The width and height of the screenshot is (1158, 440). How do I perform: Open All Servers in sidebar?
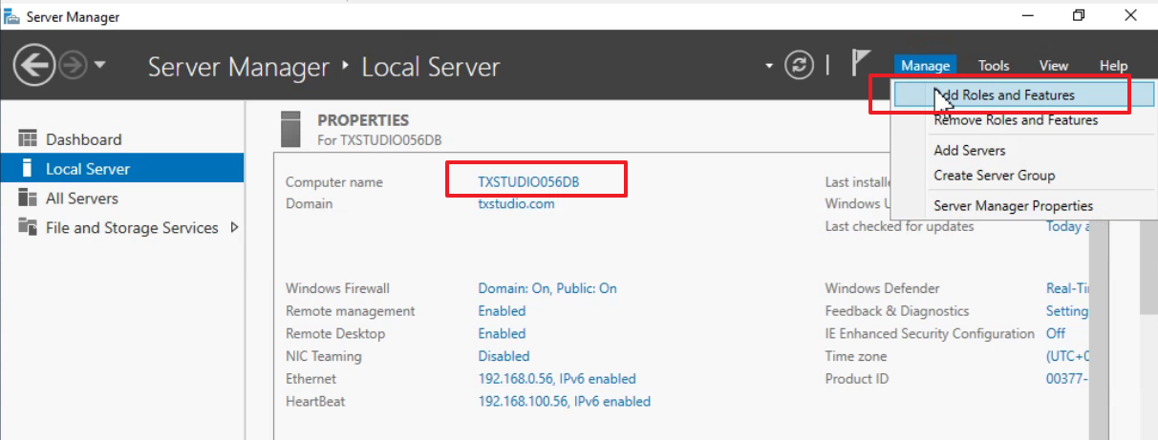(121, 199)
